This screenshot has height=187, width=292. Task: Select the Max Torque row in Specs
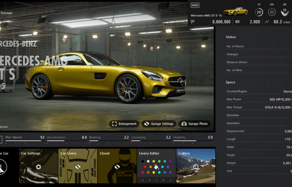click(x=258, y=107)
